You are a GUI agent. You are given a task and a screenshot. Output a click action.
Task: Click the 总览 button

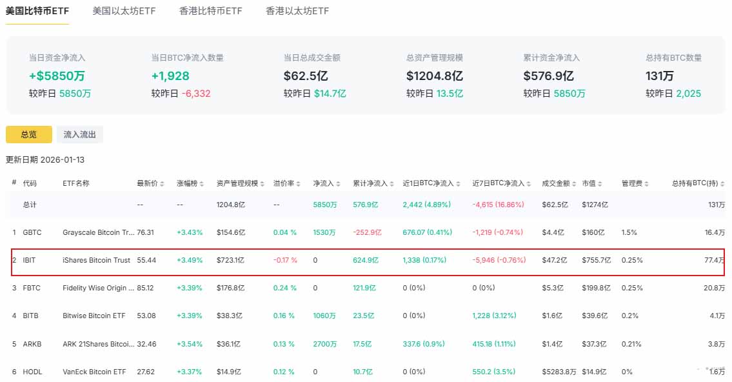pos(29,134)
